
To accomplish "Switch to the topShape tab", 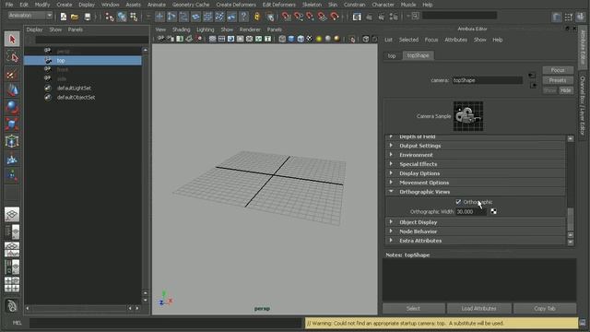I will (418, 55).
